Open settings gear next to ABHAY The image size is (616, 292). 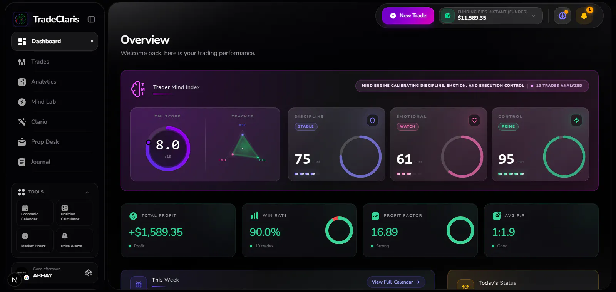[89, 273]
